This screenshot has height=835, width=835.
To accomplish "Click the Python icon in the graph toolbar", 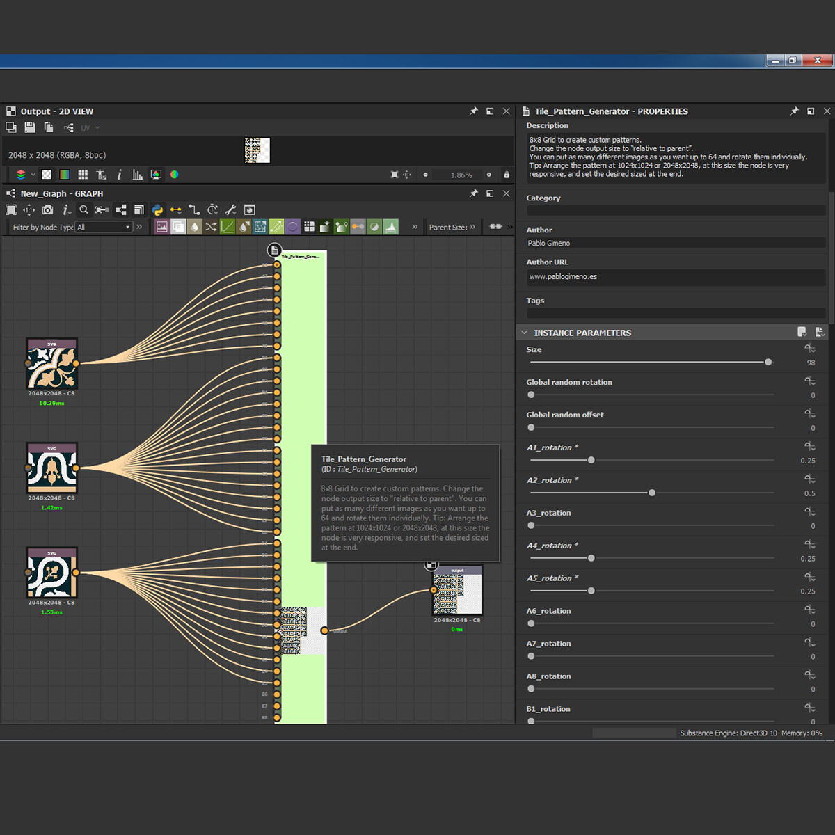I will pyautogui.click(x=157, y=209).
